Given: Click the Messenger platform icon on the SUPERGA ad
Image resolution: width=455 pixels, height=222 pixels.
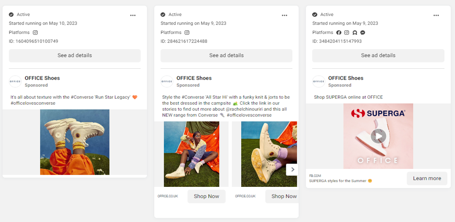Looking at the screenshot, I should point(363,33).
